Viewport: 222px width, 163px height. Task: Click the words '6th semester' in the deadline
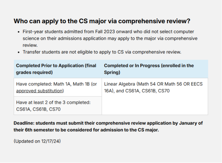(x=40, y=130)
